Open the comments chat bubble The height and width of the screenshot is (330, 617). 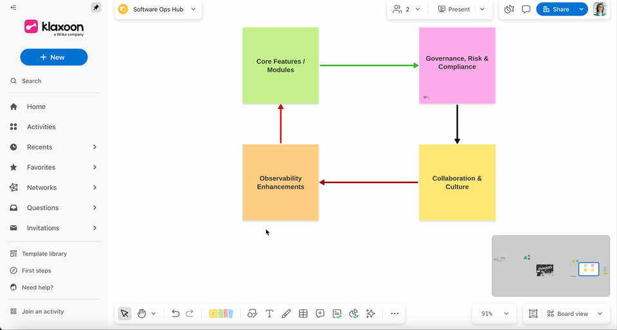526,10
